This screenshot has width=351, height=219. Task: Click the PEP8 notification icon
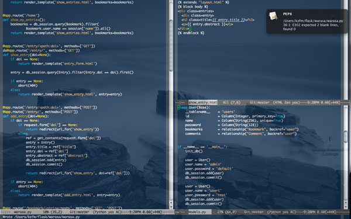tap(273, 16)
